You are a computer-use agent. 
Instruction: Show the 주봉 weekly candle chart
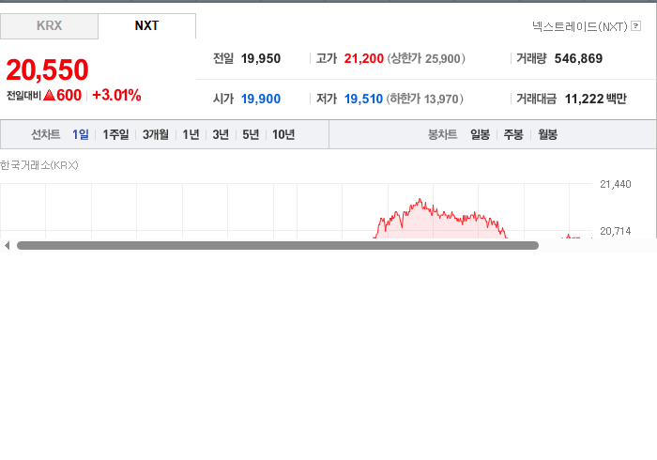(513, 134)
